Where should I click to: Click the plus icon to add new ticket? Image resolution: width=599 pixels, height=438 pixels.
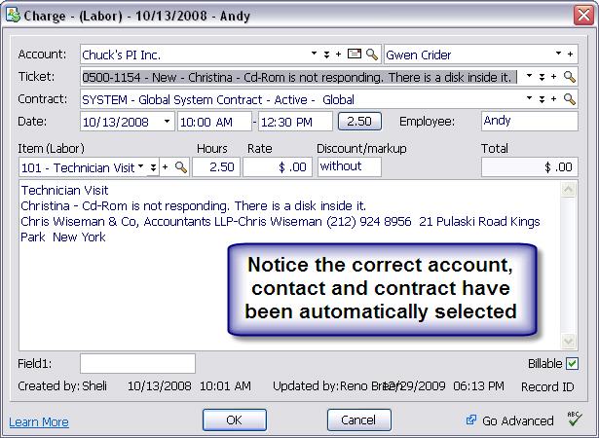click(x=554, y=77)
